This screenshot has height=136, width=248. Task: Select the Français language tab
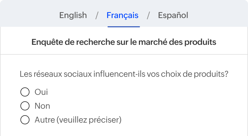pos(122,15)
